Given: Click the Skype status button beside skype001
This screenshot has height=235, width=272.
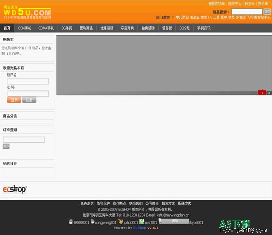Looking at the screenshot, I should pos(174,221).
